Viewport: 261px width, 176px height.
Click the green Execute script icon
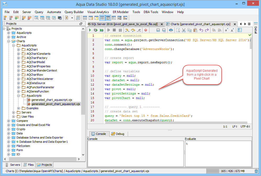coord(90,30)
